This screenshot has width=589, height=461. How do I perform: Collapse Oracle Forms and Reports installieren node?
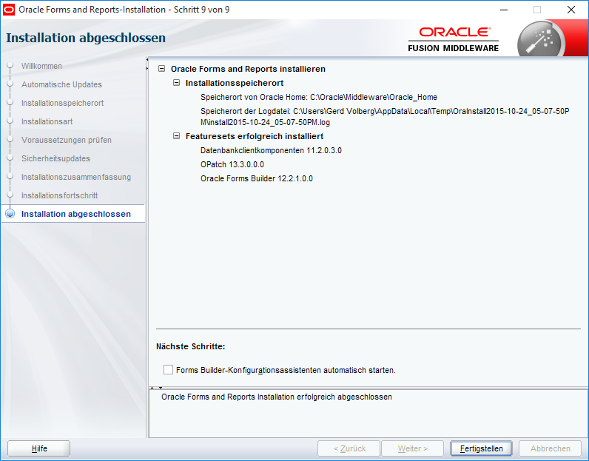[x=162, y=69]
